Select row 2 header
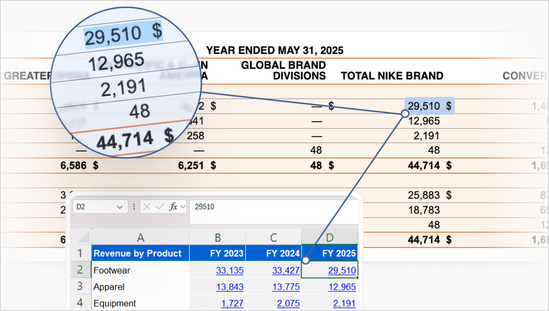 pyautogui.click(x=80, y=270)
